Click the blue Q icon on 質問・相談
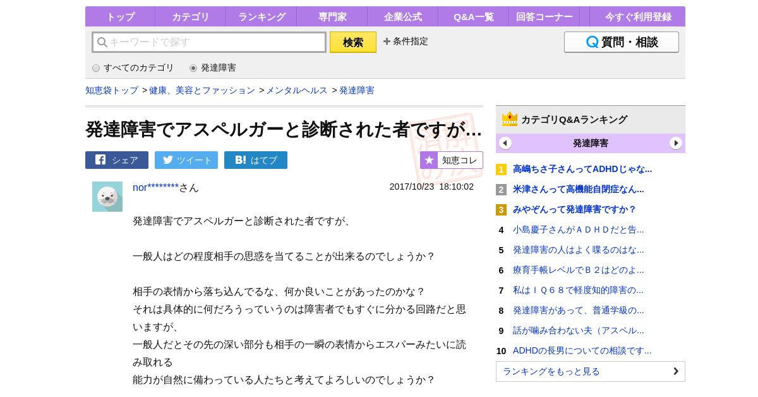This screenshot has height=397, width=758. tap(592, 42)
